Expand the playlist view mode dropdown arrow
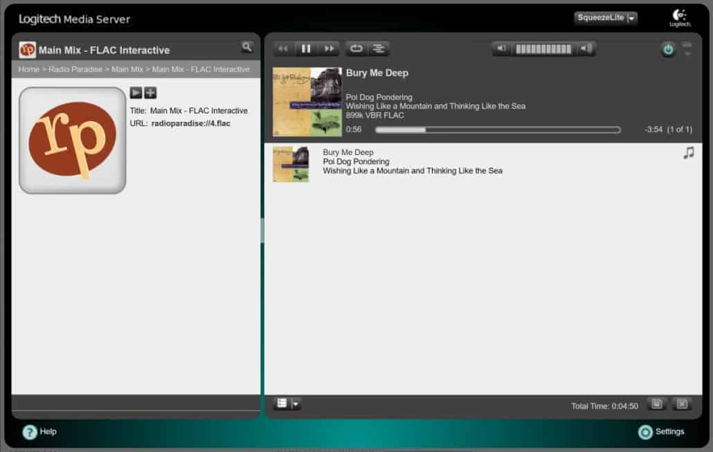Screen dimensions: 713x452 click(296, 404)
